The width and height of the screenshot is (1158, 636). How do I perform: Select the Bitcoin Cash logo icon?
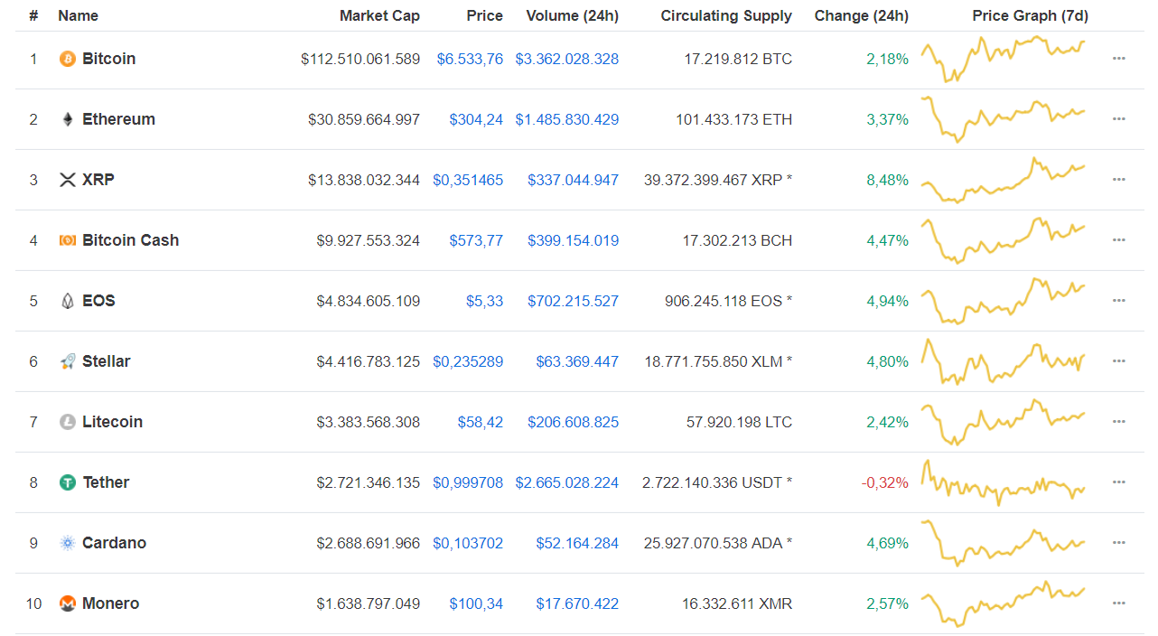66,240
